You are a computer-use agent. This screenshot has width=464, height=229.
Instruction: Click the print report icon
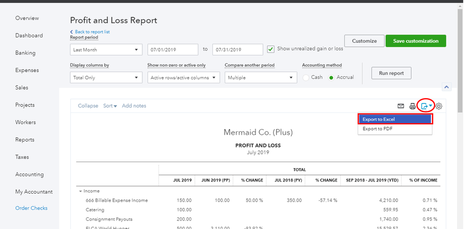click(412, 106)
